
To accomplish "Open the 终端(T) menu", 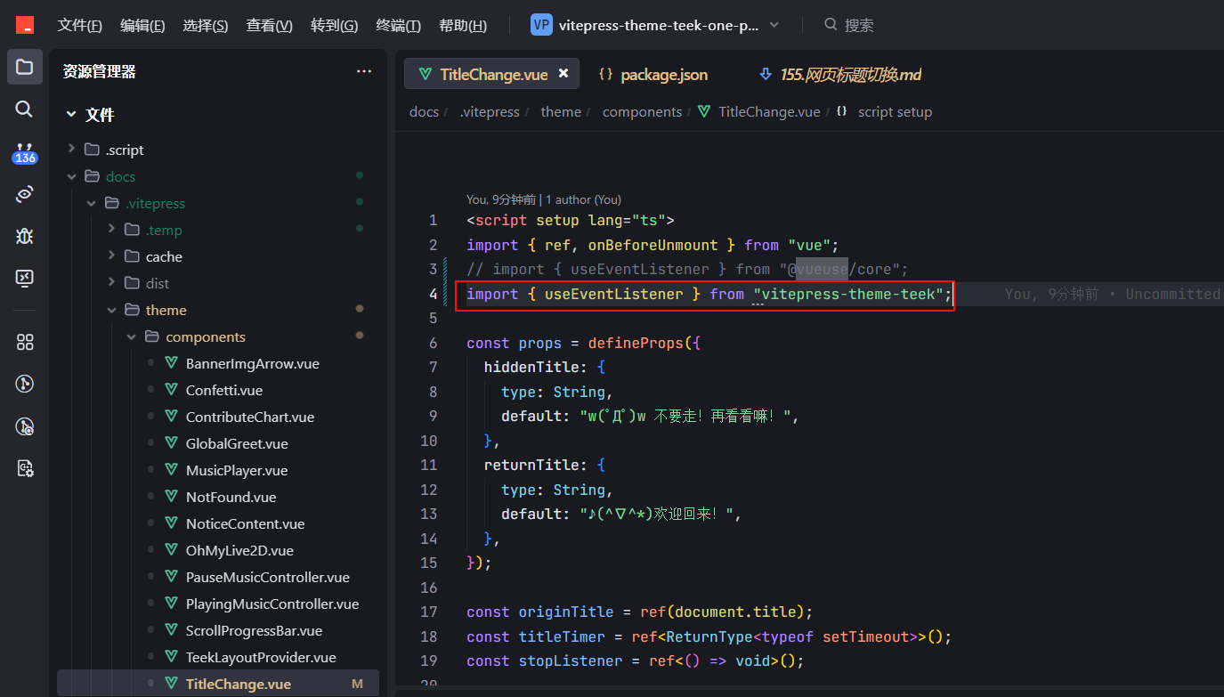I will coord(399,25).
